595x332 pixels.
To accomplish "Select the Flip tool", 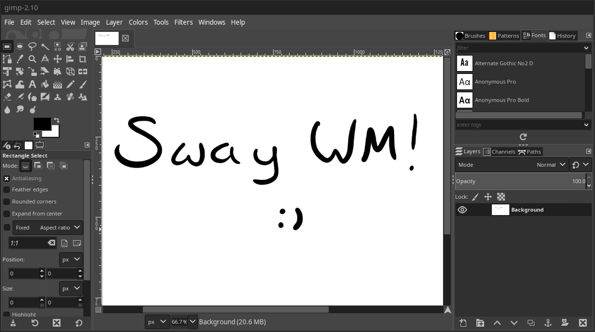I will (x=83, y=72).
